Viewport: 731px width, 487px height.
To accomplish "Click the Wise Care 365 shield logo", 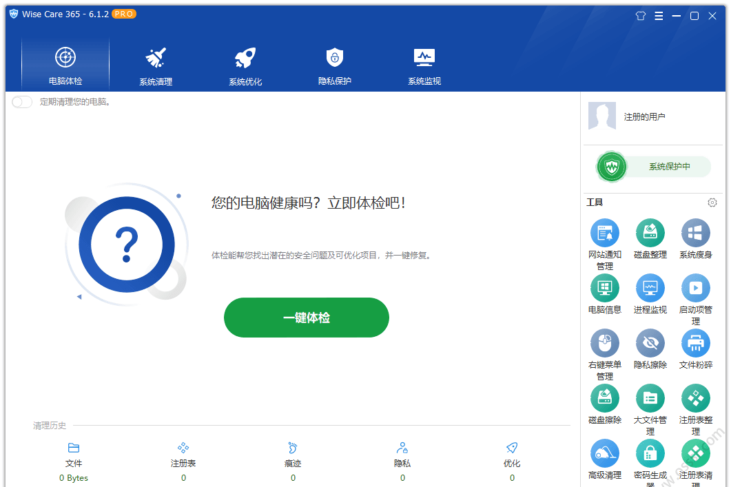I will 14,14.
